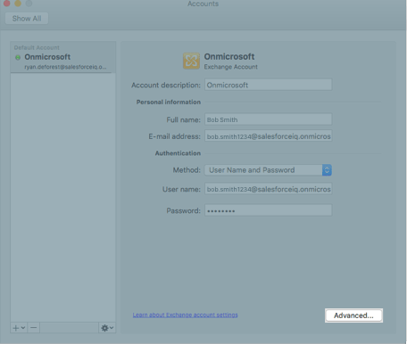Viewport: 407px width, 344px height.
Task: Open the Advanced settings button
Action: (353, 315)
